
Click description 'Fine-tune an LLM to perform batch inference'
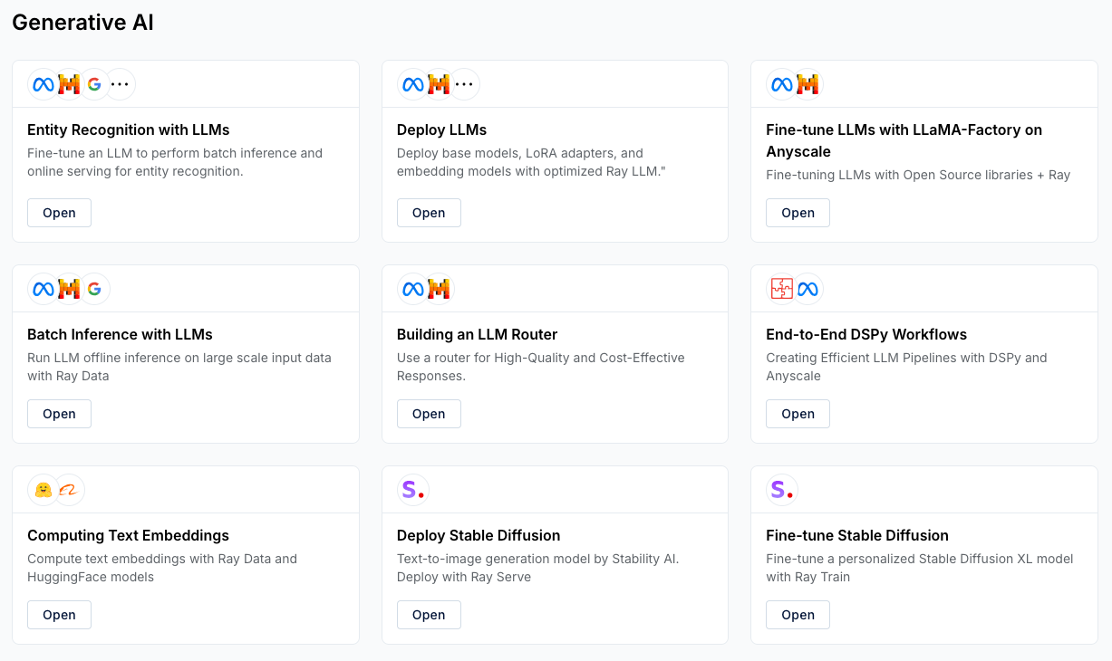click(x=175, y=162)
